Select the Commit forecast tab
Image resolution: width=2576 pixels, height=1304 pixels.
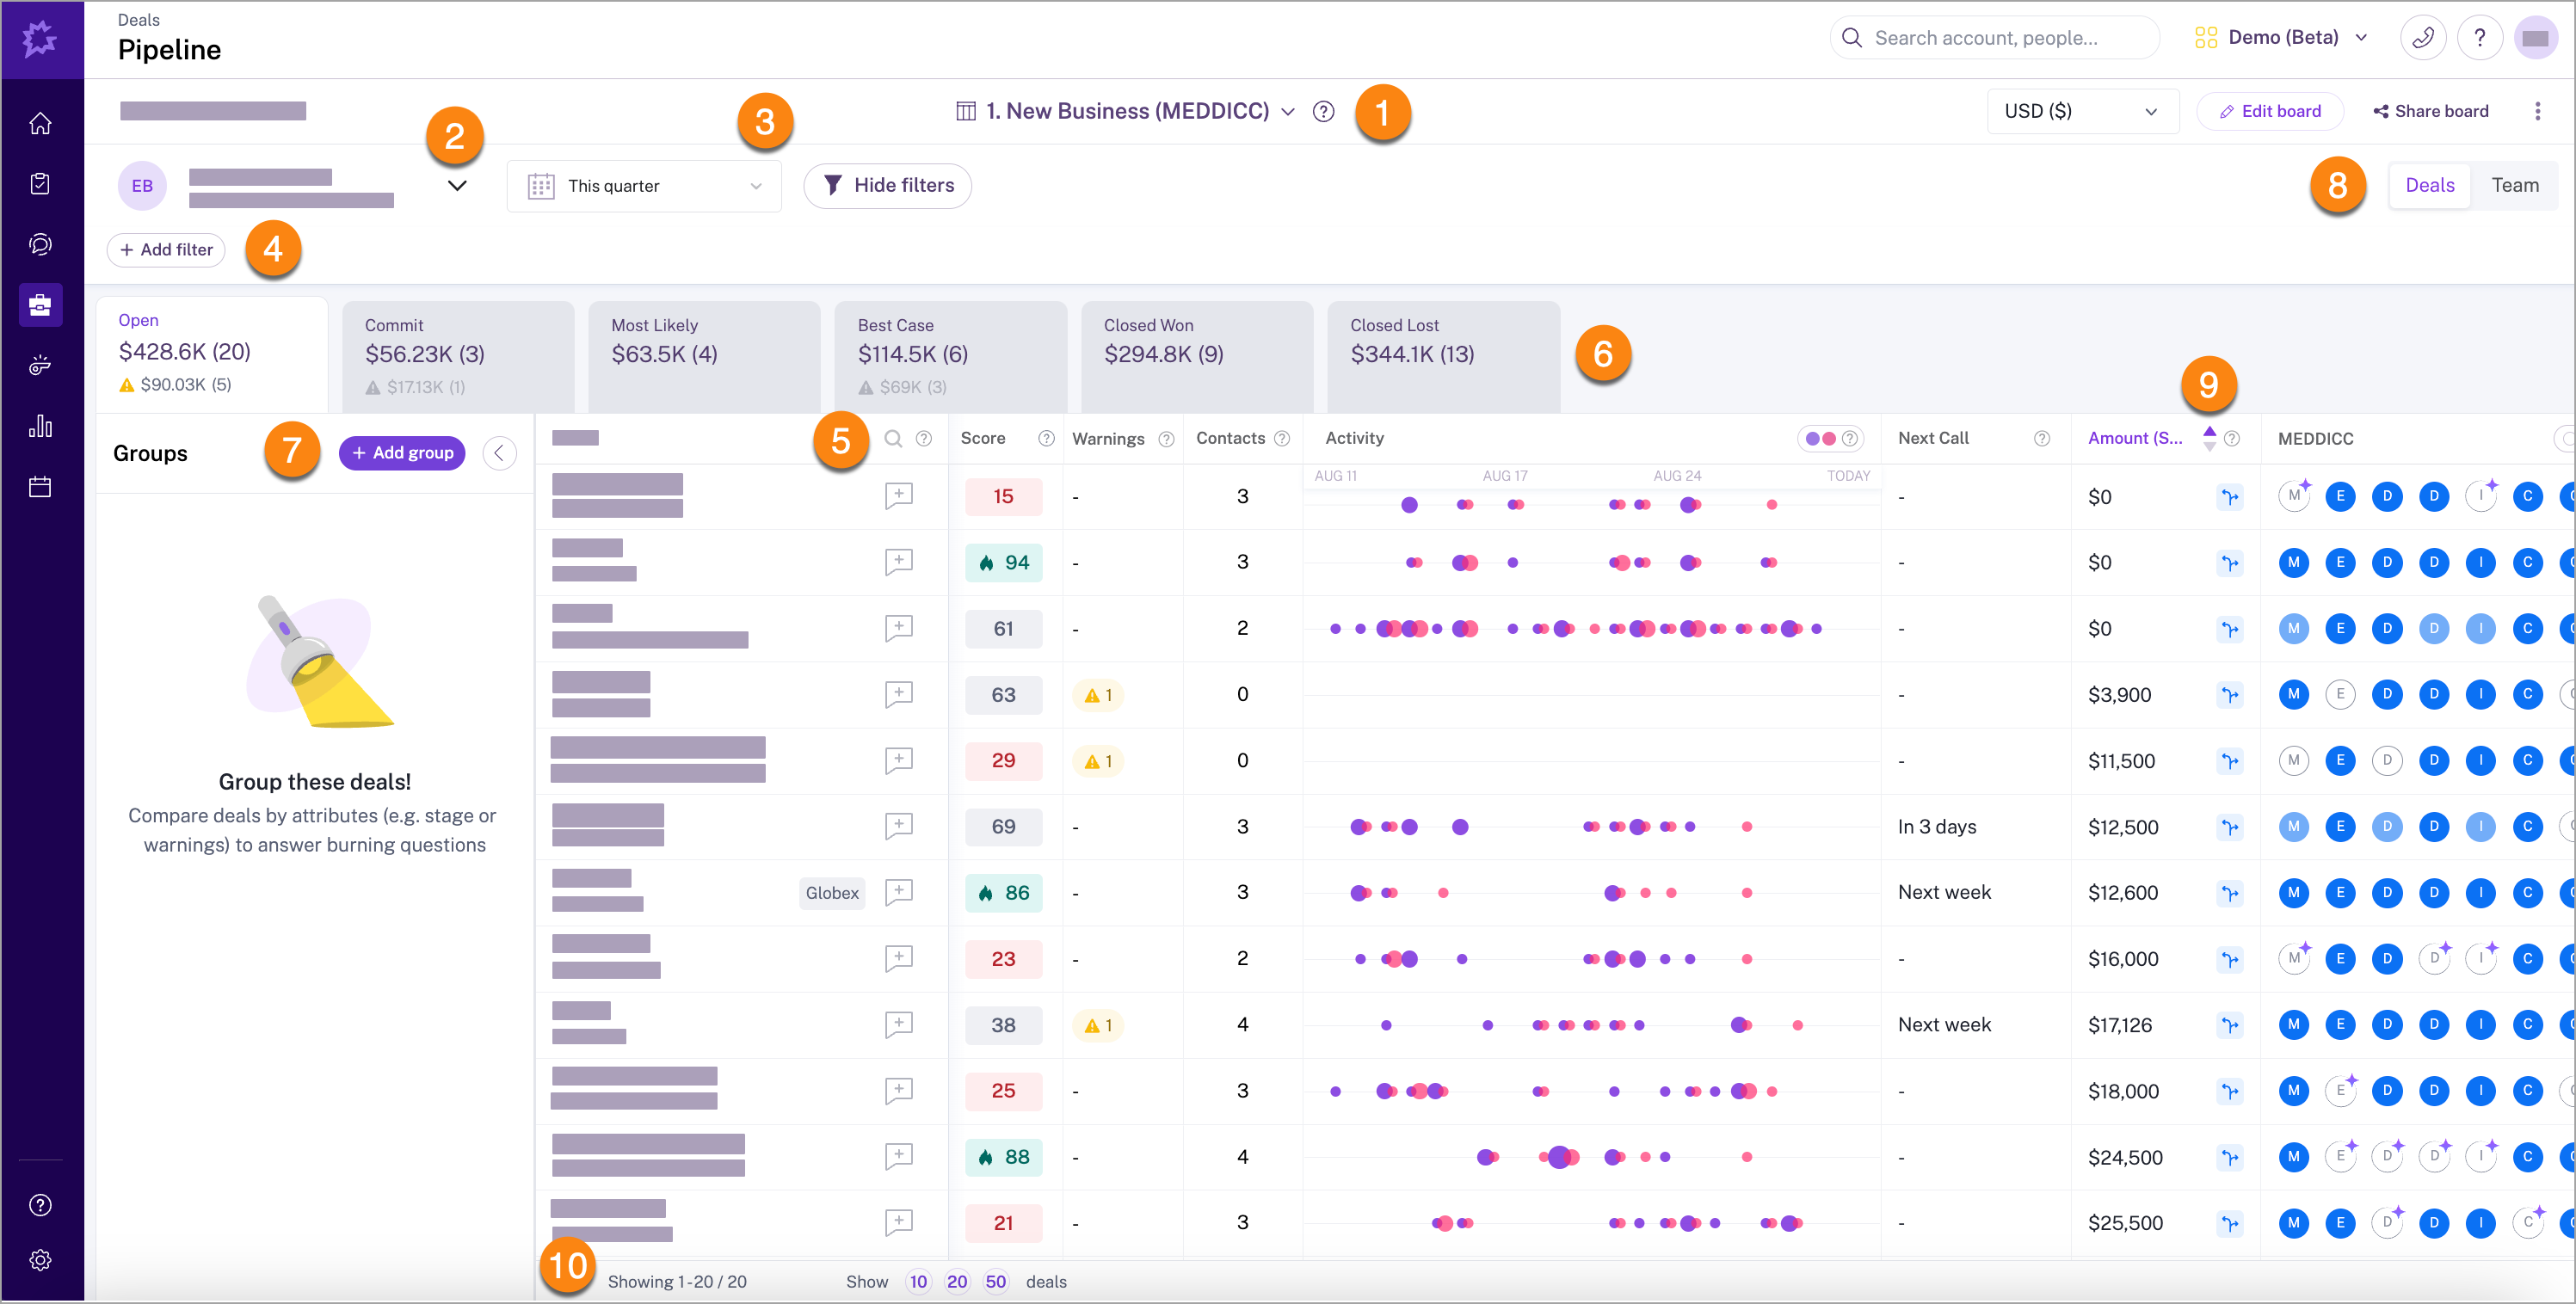point(458,356)
